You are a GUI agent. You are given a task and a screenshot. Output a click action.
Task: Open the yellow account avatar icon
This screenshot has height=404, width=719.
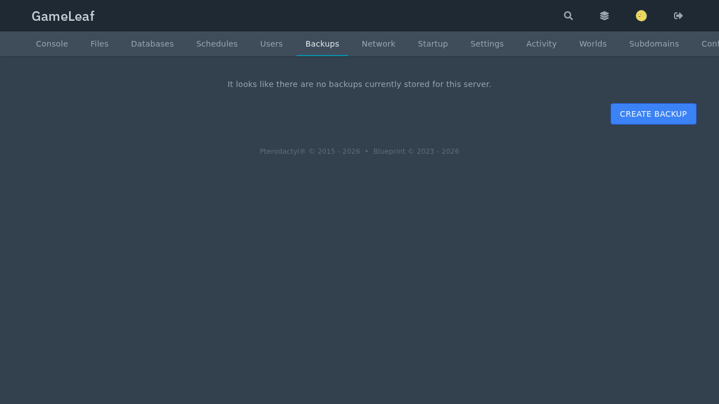641,16
